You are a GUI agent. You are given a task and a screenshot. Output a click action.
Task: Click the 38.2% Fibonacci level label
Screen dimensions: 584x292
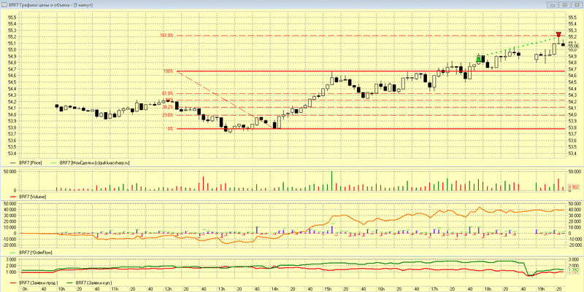pyautogui.click(x=168, y=107)
